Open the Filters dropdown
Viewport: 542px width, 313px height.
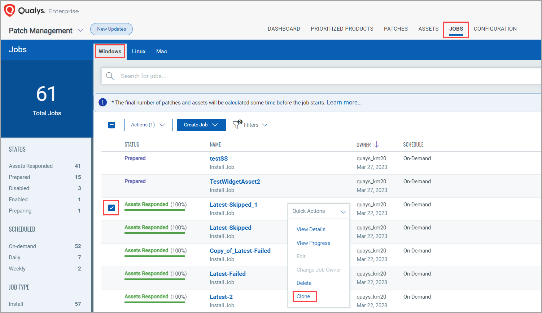click(x=250, y=125)
